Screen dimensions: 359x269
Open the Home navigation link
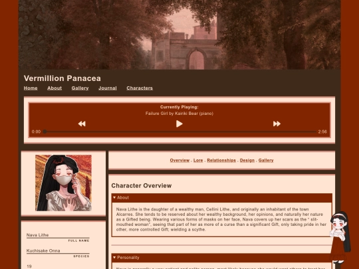pyautogui.click(x=31, y=88)
